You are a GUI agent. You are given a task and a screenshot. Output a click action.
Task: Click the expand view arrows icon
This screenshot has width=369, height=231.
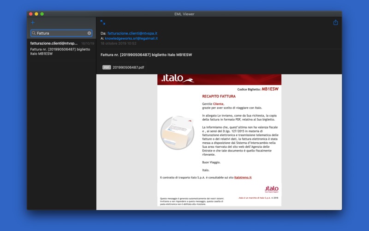click(x=103, y=22)
